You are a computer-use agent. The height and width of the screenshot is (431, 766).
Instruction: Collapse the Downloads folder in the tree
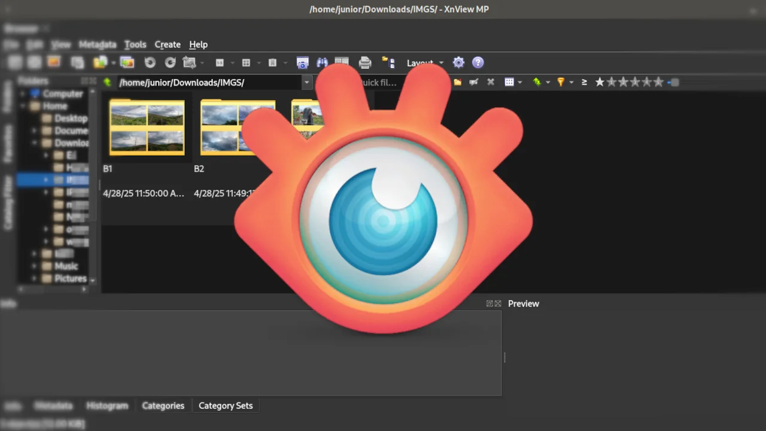point(34,143)
